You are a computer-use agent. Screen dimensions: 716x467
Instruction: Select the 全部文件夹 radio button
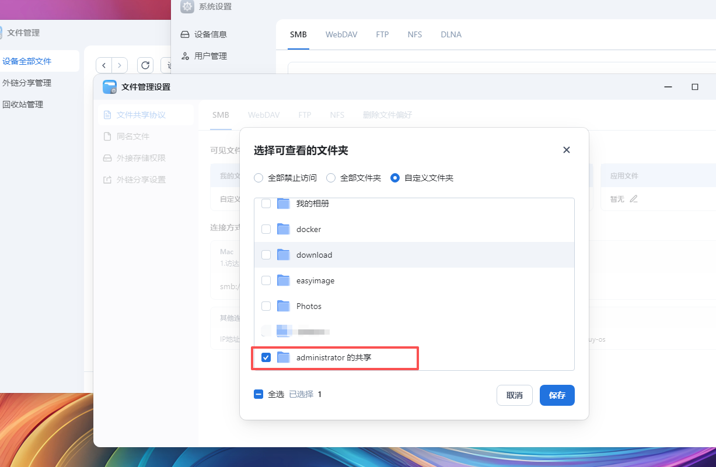[331, 178]
